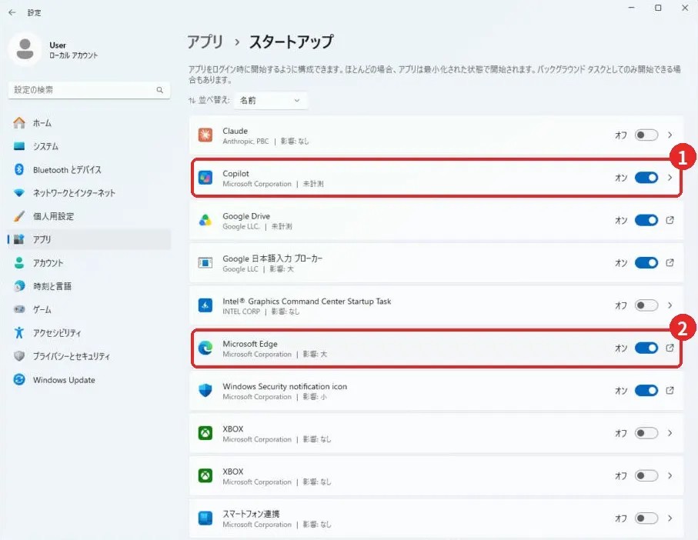Expand Intel Graphics Command Center chevron

tap(670, 305)
